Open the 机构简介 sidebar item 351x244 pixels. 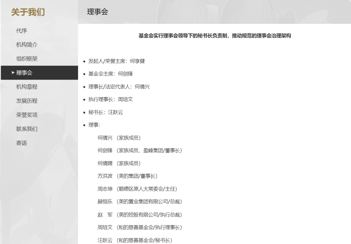pyautogui.click(x=27, y=45)
